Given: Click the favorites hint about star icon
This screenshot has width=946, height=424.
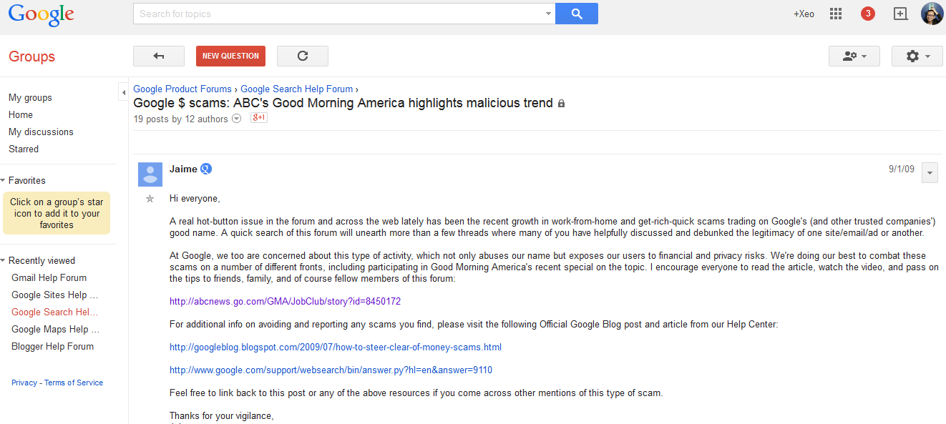Looking at the screenshot, I should pos(57,213).
